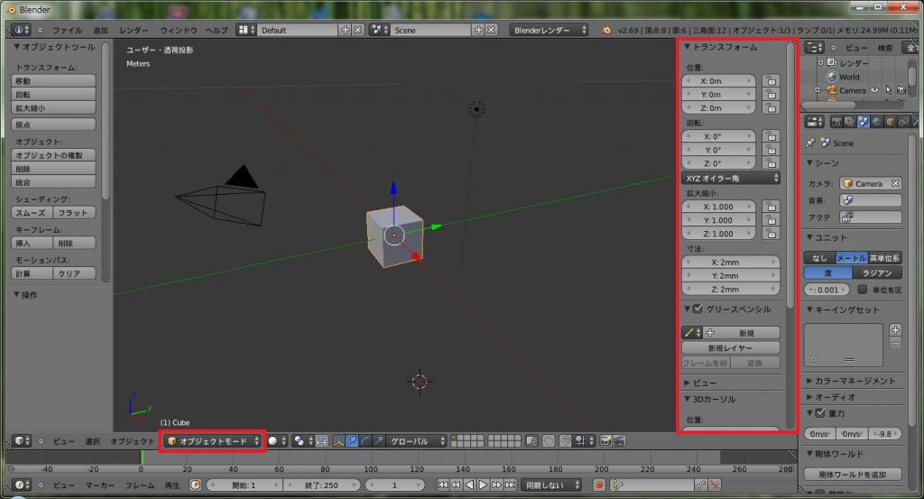The image size is (924, 499).
Task: Click the pin icon beside Scene
Action: pos(810,143)
